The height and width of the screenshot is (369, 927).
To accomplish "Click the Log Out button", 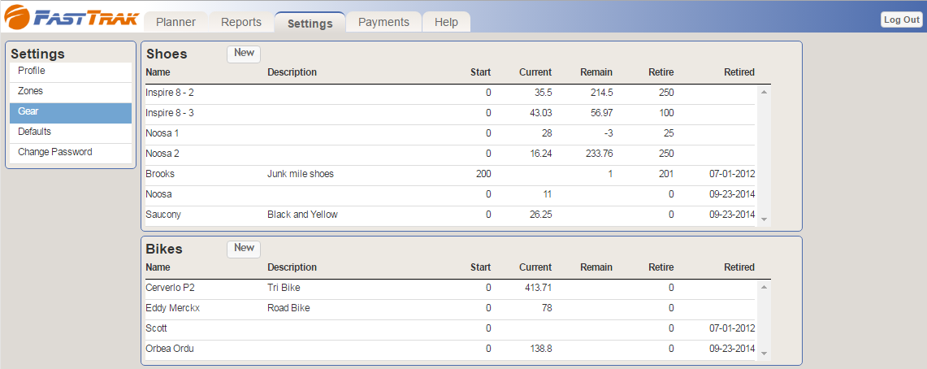I will point(901,20).
